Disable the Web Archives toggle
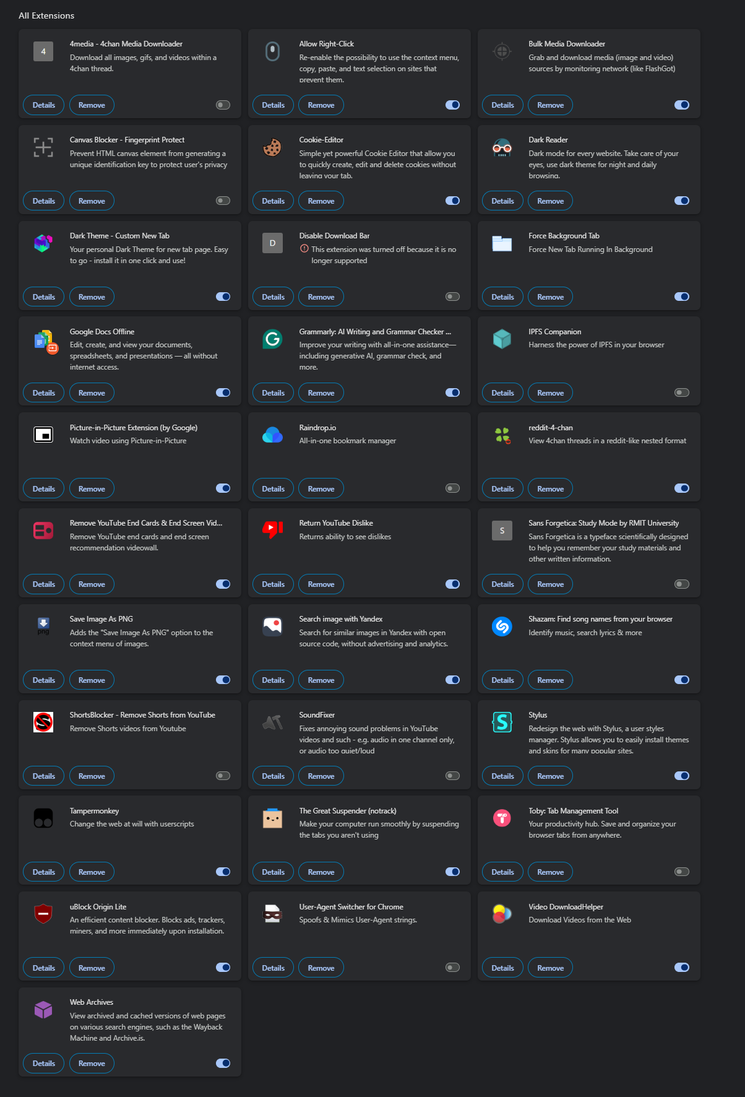 223,1064
